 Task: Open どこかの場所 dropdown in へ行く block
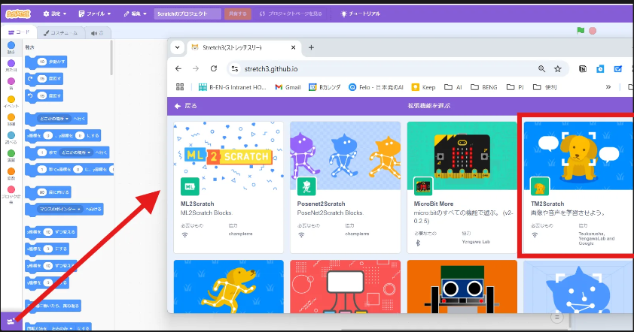coord(53,119)
